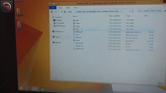Select the lower desktop zip folder icon

click(19, 24)
